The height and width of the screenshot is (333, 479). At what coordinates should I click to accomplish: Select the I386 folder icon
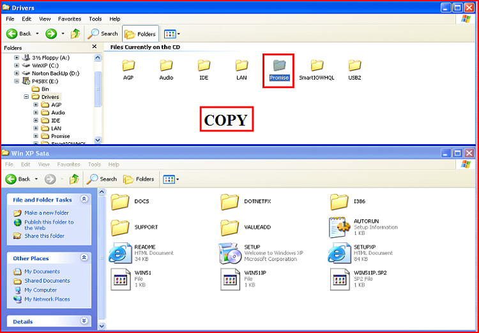pos(339,202)
